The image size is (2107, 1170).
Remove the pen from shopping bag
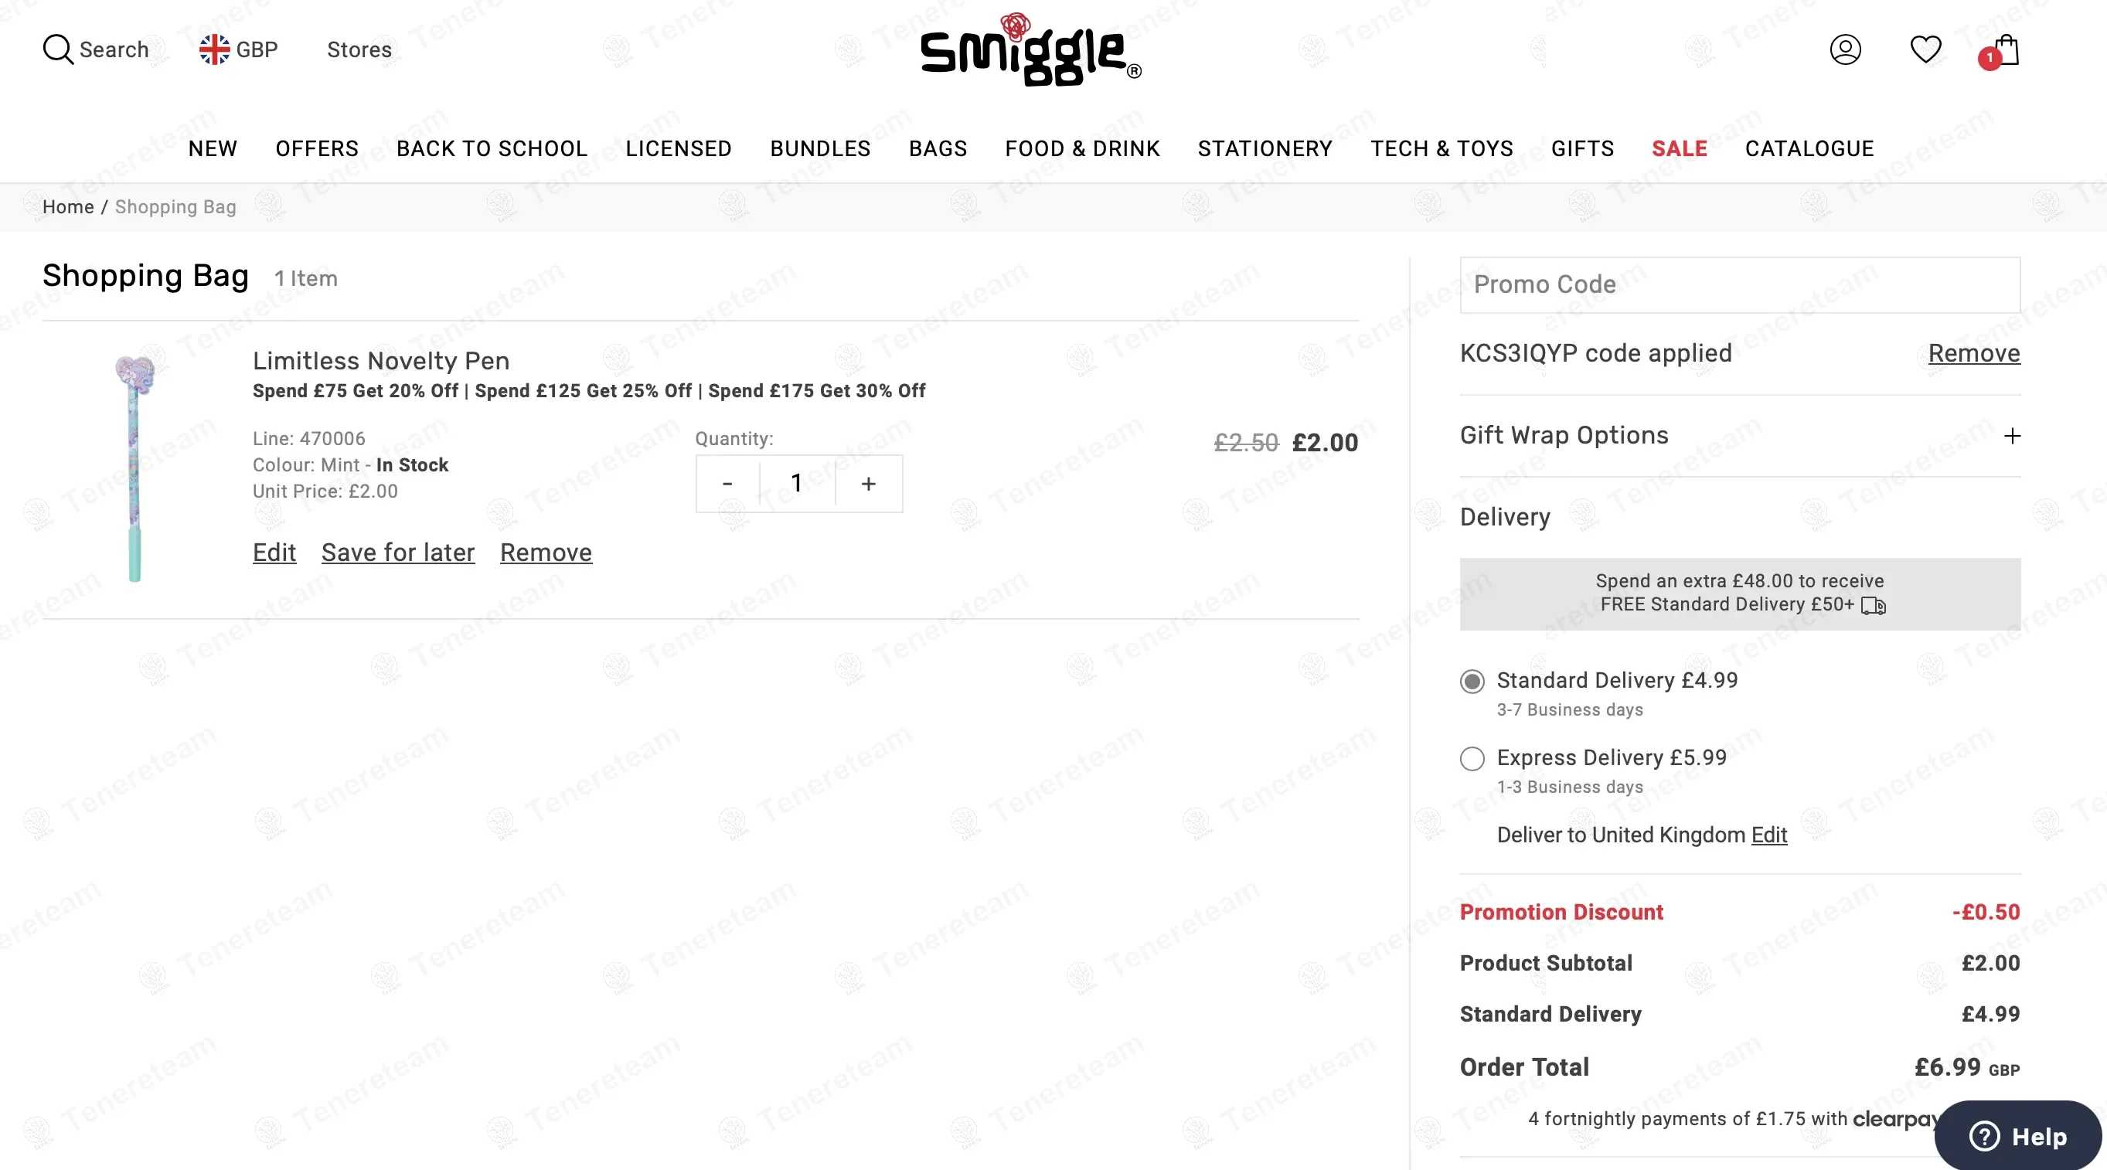point(546,553)
